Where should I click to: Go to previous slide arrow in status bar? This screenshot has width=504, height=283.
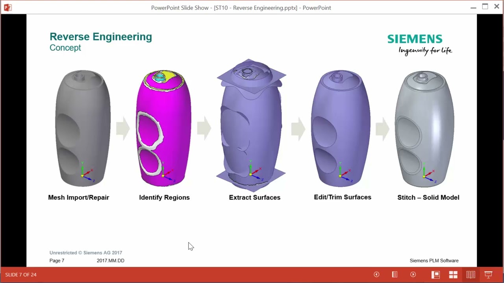[376, 274]
